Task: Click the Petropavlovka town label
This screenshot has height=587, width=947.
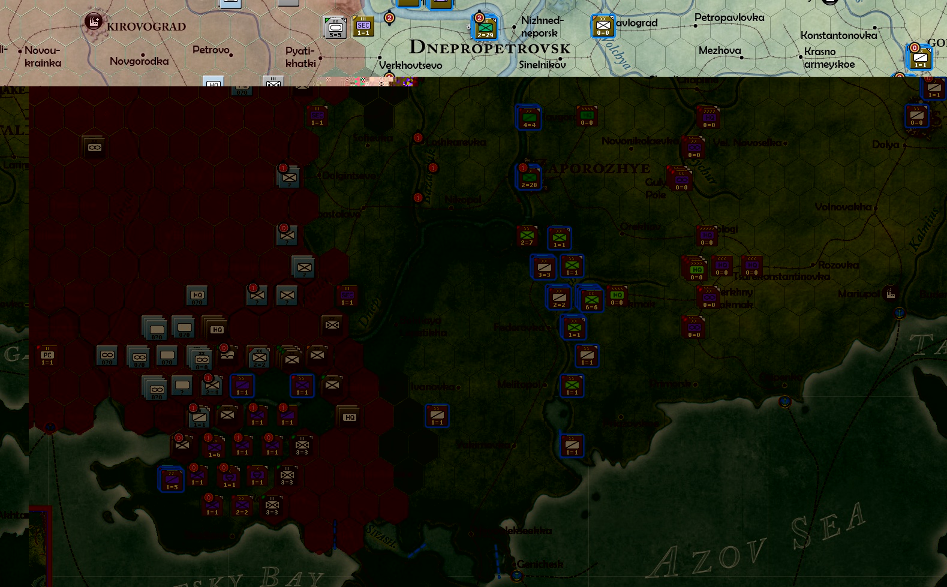Action: point(729,17)
